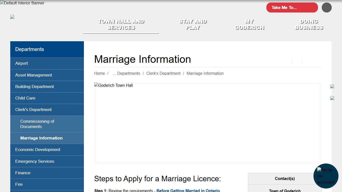This screenshot has height=192, width=342.
Task: Open the Airport department page
Action: [x=22, y=63]
